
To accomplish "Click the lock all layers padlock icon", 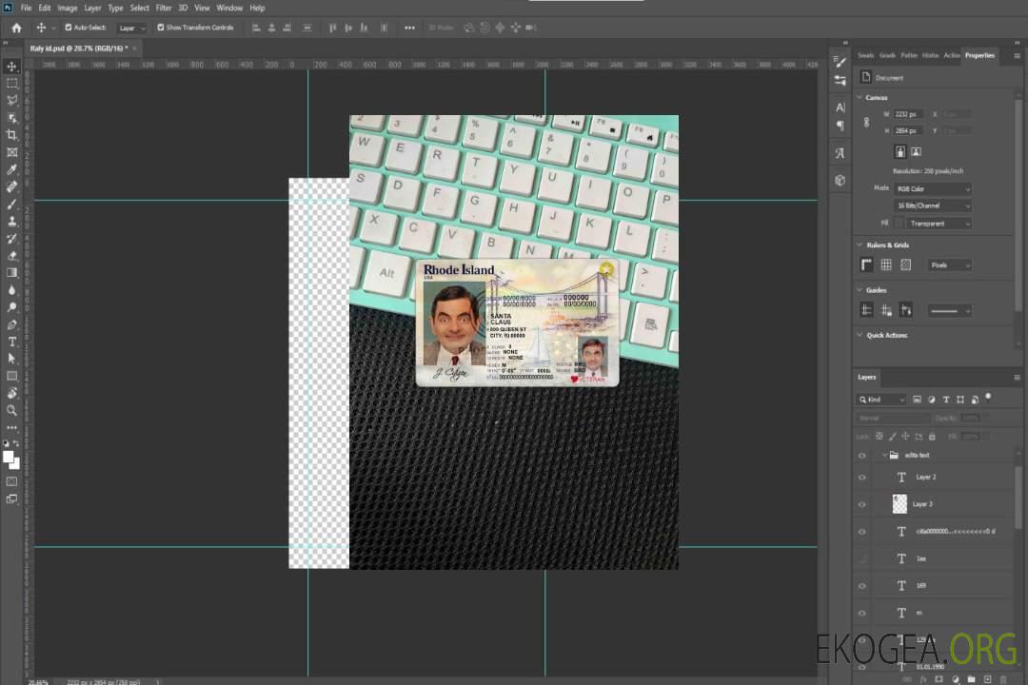I will click(x=932, y=436).
